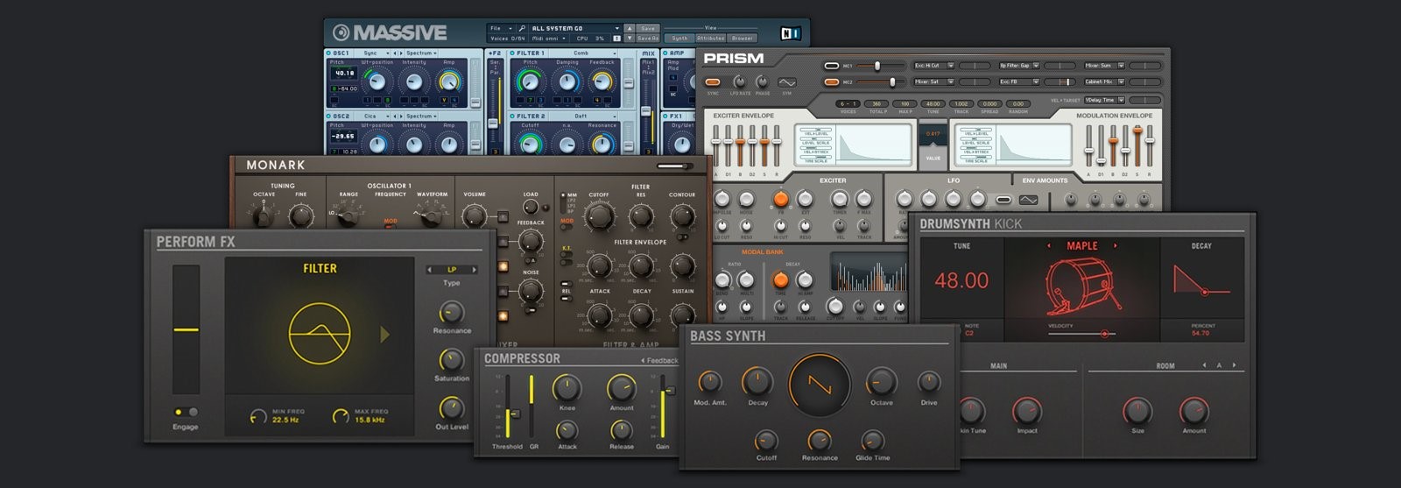Click the Compressor Feedback mode selector
Viewport: 1401px width, 488px height.
click(660, 360)
